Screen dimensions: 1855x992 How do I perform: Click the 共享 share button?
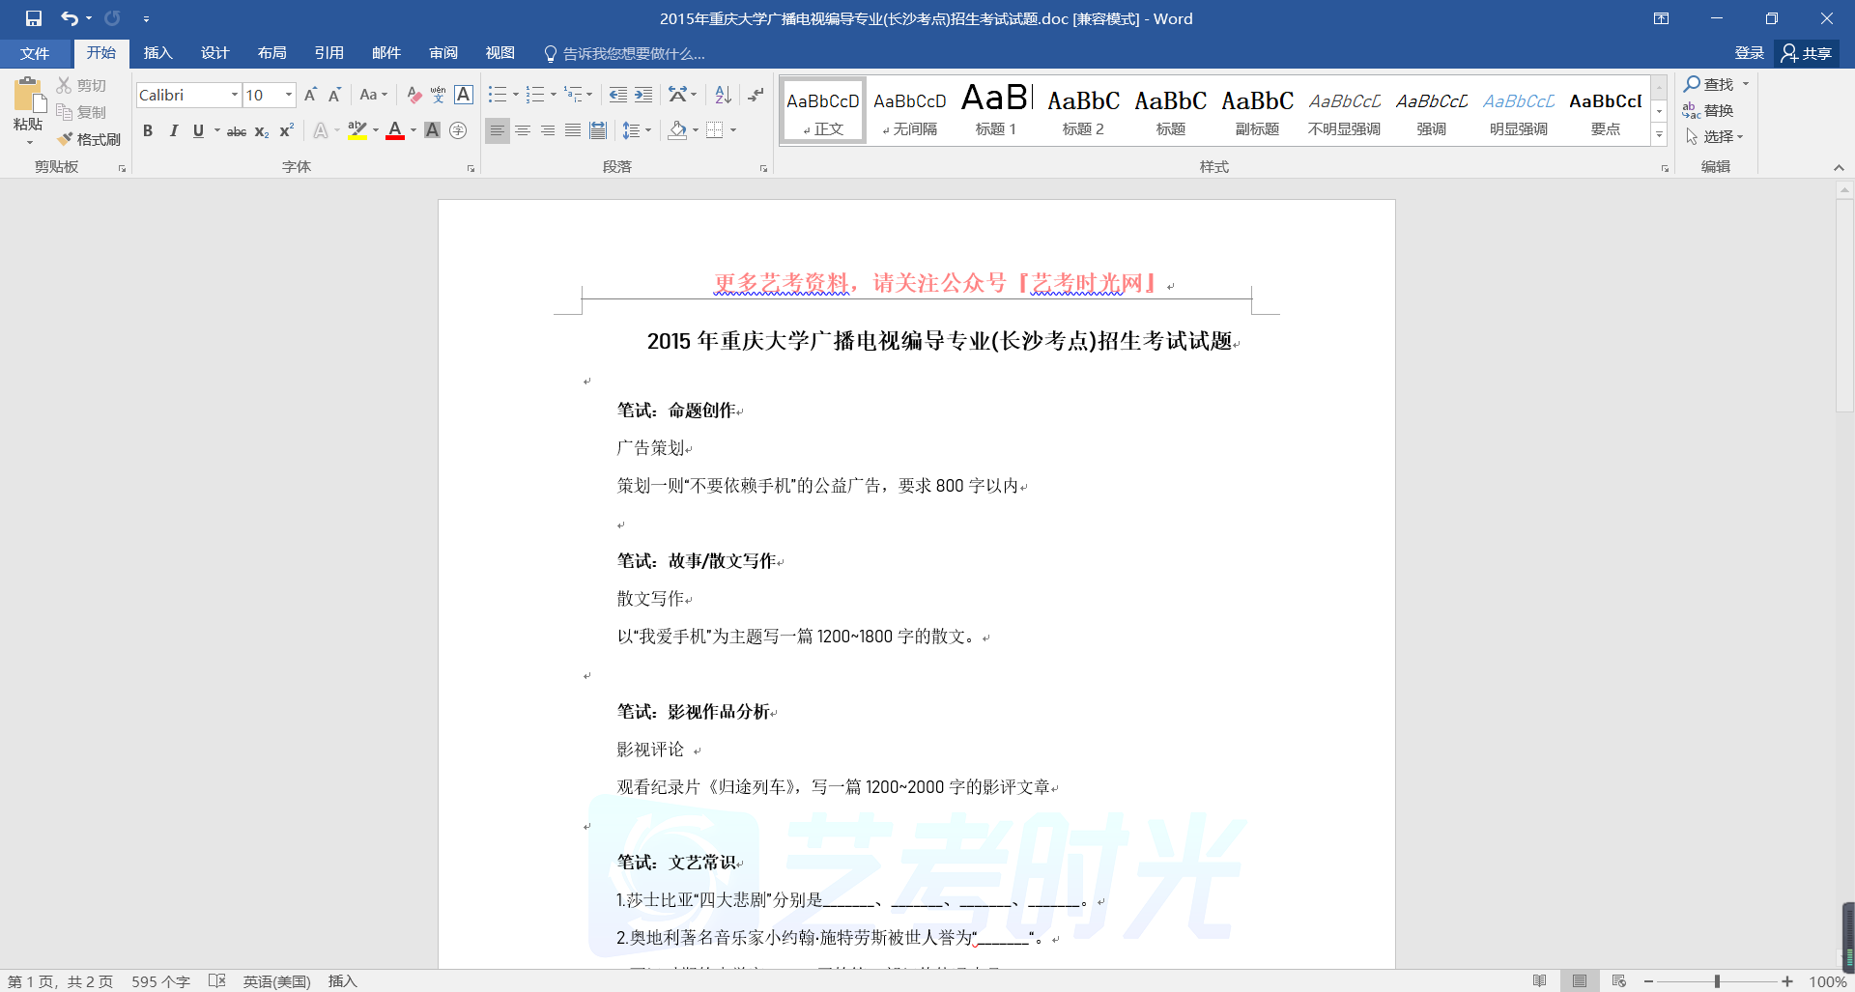1807,53
